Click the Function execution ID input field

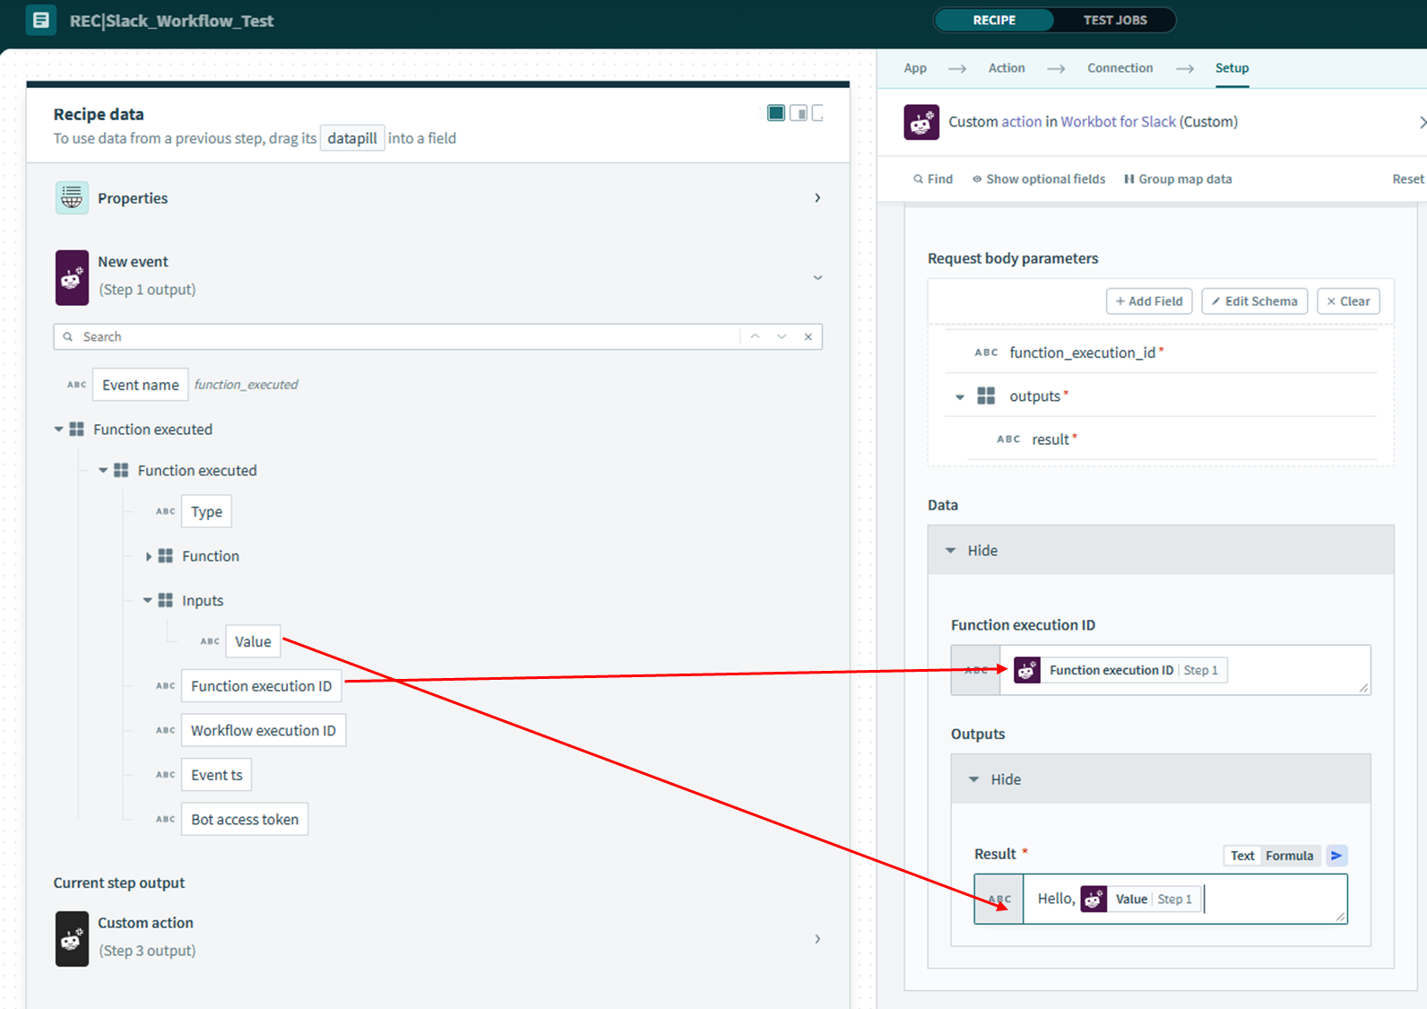click(x=1161, y=670)
